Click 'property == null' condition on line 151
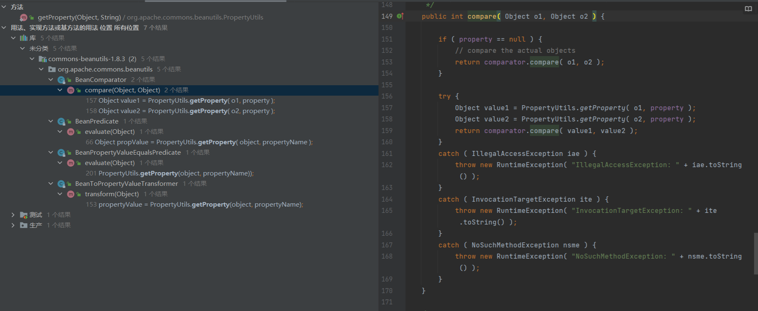Image resolution: width=758 pixels, height=311 pixels. [x=492, y=39]
